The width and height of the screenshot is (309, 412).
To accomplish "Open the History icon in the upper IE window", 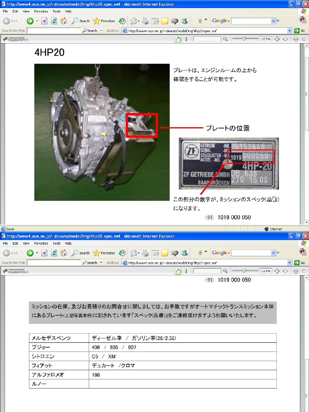I will click(x=122, y=21).
